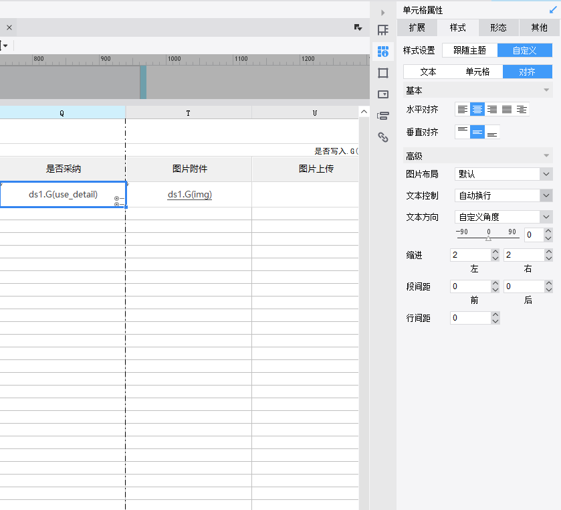Switch to 文本 style section

click(x=428, y=72)
